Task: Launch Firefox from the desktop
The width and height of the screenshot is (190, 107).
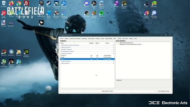Action: click(11, 4)
